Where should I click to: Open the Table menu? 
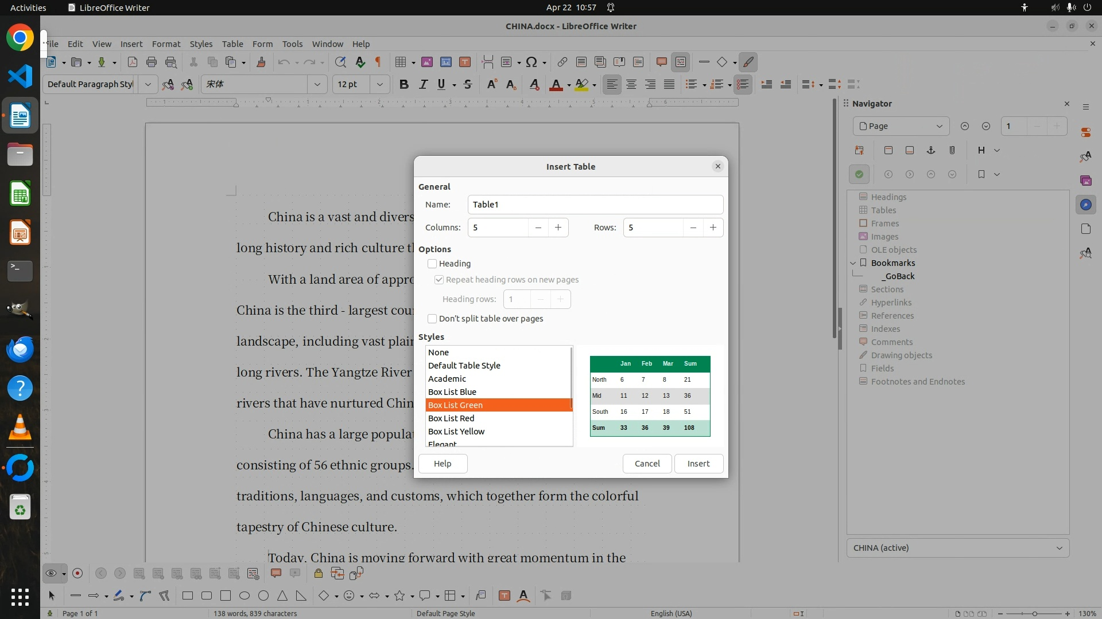click(x=232, y=44)
